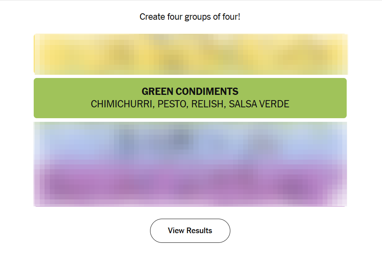
Task: Select the blurred purple category row
Action: point(190,185)
